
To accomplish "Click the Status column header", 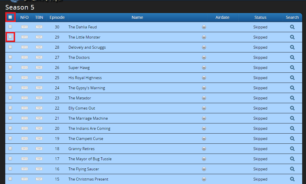I will point(260,17).
